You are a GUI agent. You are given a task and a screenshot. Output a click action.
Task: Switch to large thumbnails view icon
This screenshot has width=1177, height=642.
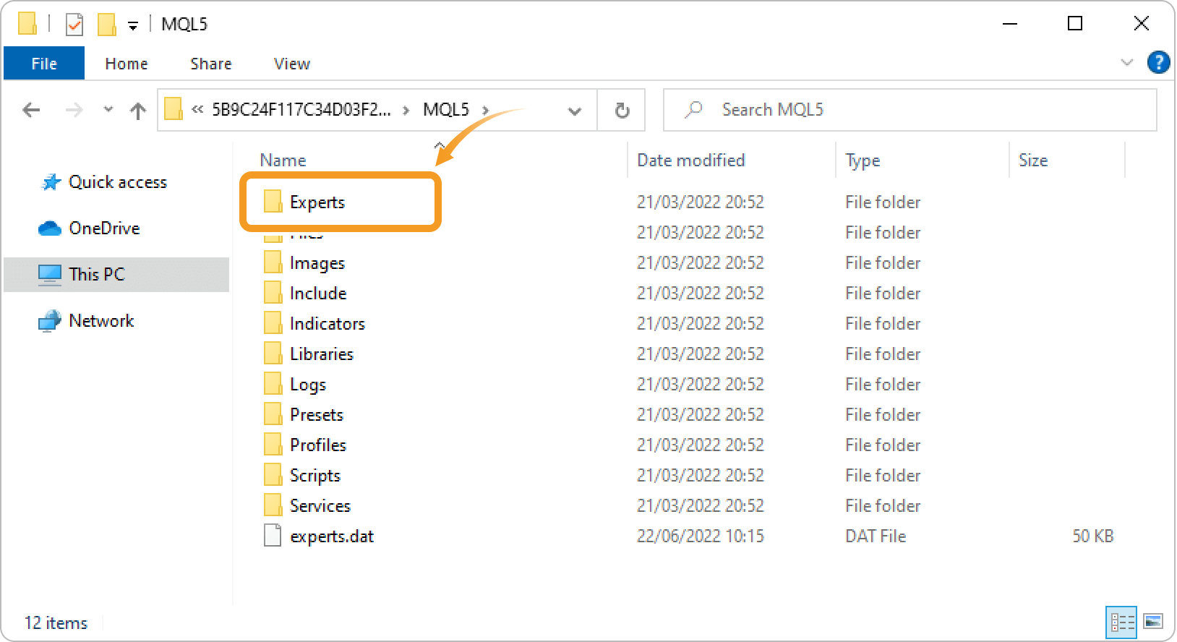click(x=1153, y=622)
